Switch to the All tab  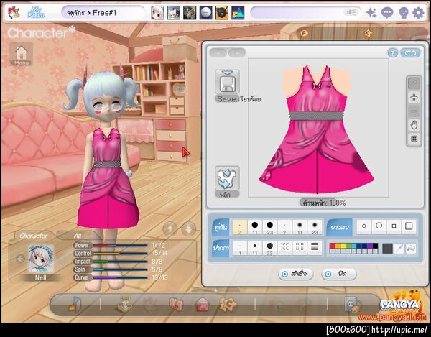click(x=78, y=236)
